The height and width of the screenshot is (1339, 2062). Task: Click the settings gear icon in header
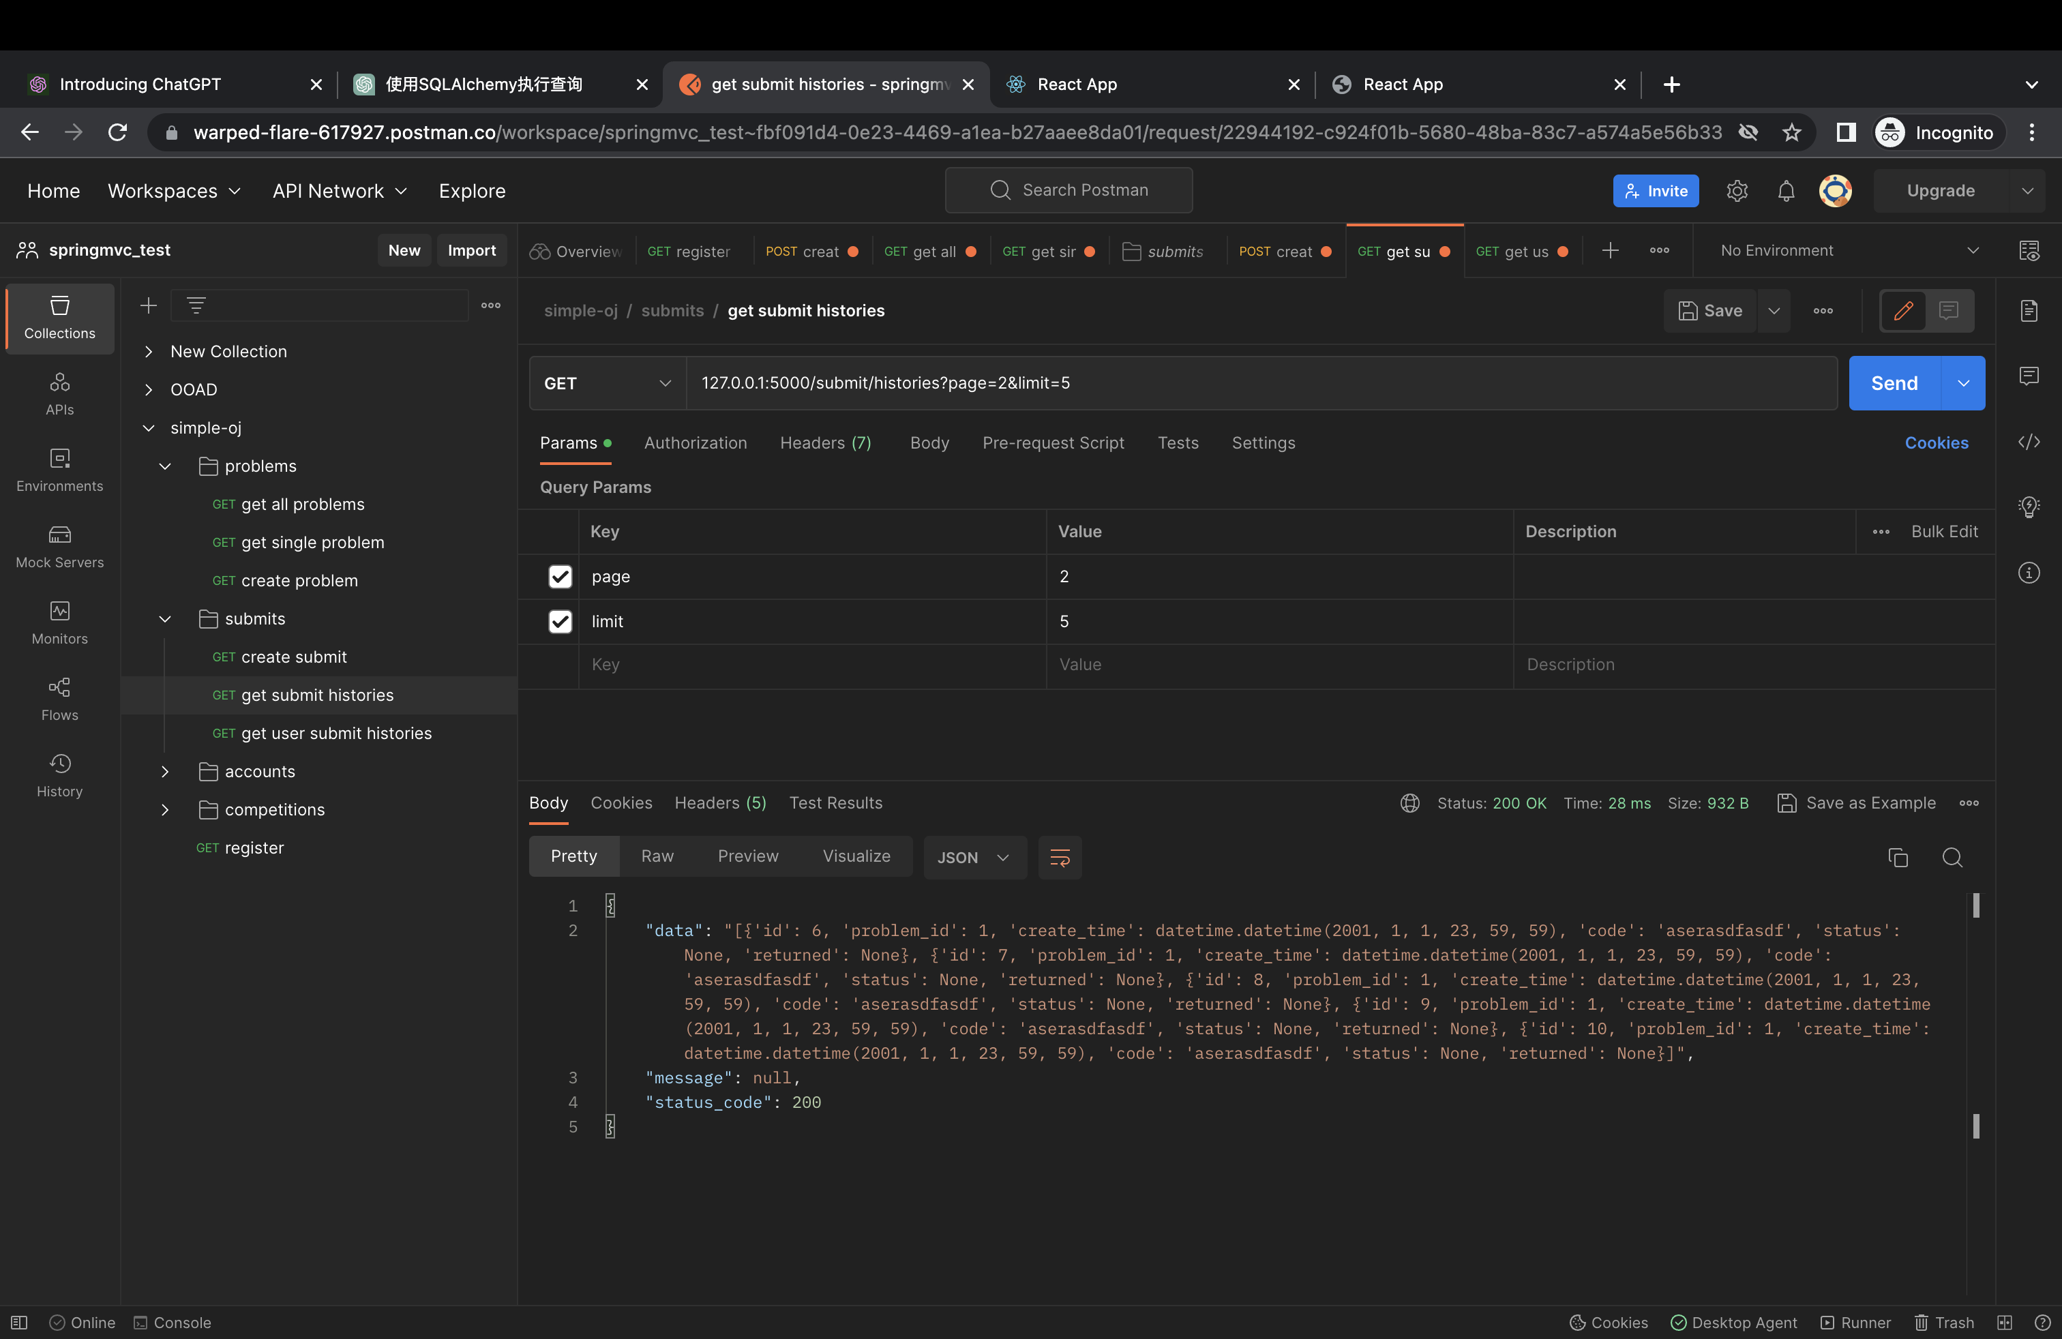1736,190
